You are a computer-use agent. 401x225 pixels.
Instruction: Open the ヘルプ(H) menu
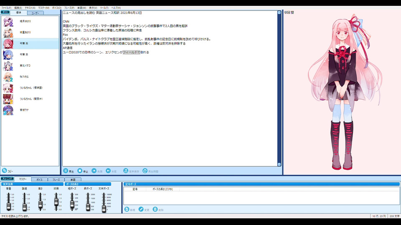click(116, 8)
